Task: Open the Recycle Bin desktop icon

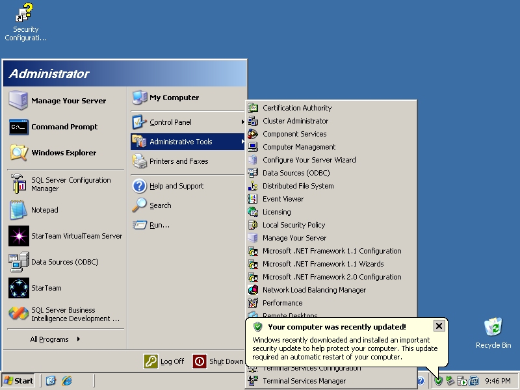Action: (x=493, y=328)
